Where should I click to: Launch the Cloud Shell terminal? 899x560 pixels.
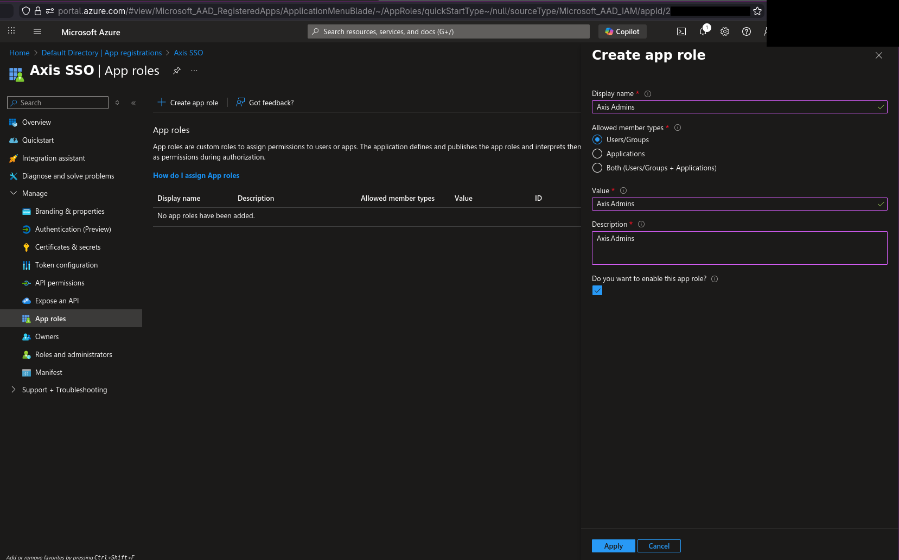(681, 31)
